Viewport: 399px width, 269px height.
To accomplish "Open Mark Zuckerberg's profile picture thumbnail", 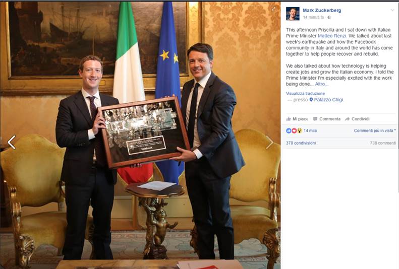I will [x=293, y=14].
